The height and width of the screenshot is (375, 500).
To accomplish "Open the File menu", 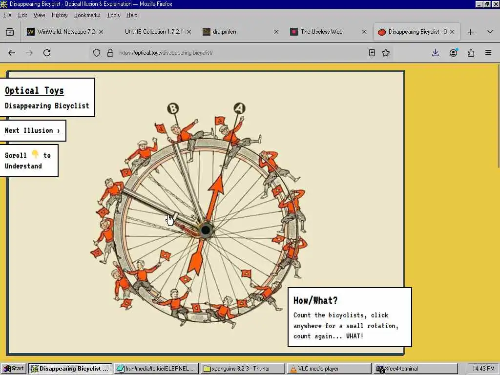I will click(x=7, y=15).
